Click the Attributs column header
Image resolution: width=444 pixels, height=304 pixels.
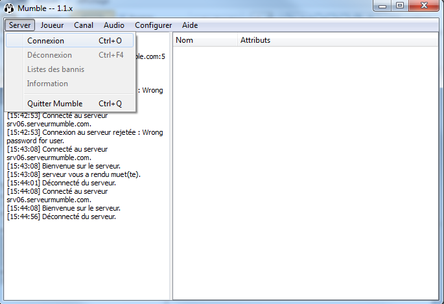pos(338,40)
